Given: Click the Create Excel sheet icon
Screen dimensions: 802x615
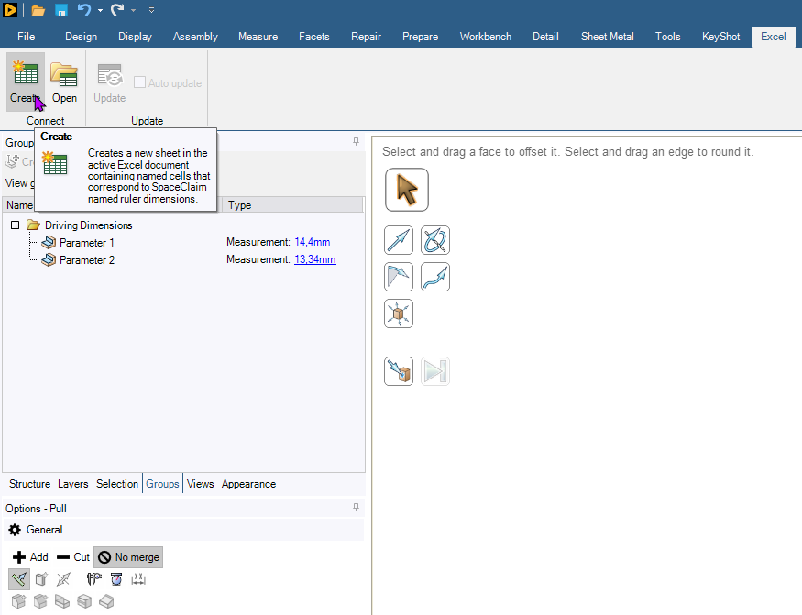Looking at the screenshot, I should [25, 81].
